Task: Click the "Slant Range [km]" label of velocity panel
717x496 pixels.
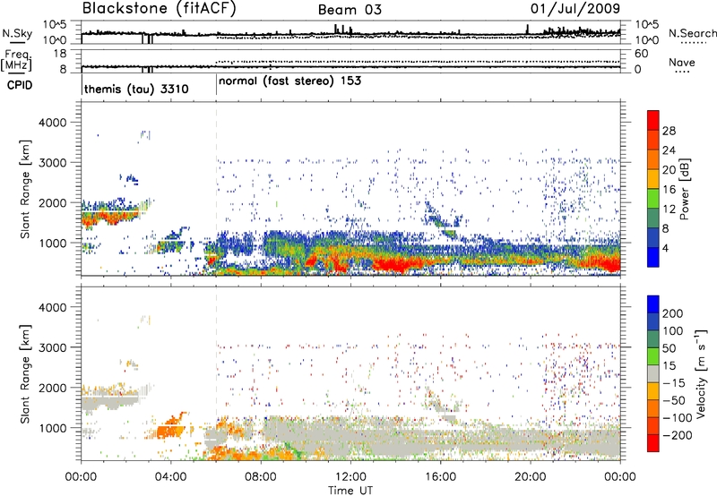Action: tap(26, 373)
